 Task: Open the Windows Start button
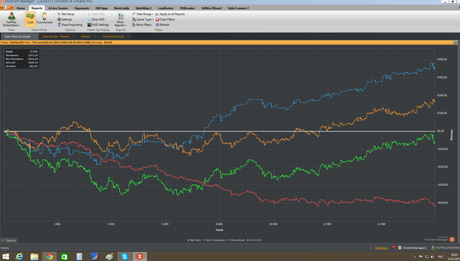[x=5, y=256]
